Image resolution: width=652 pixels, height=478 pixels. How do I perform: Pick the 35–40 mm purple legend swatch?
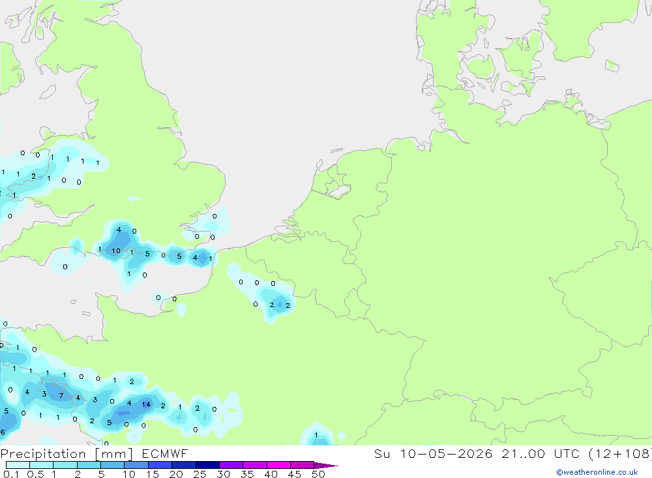click(x=255, y=465)
